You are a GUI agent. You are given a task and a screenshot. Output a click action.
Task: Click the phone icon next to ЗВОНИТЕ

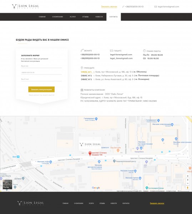click(x=82, y=50)
